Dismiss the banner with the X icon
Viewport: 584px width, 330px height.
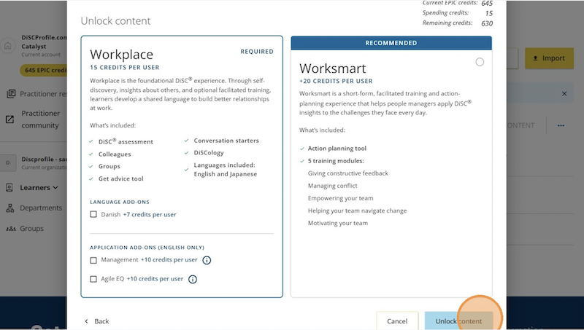click(x=564, y=94)
